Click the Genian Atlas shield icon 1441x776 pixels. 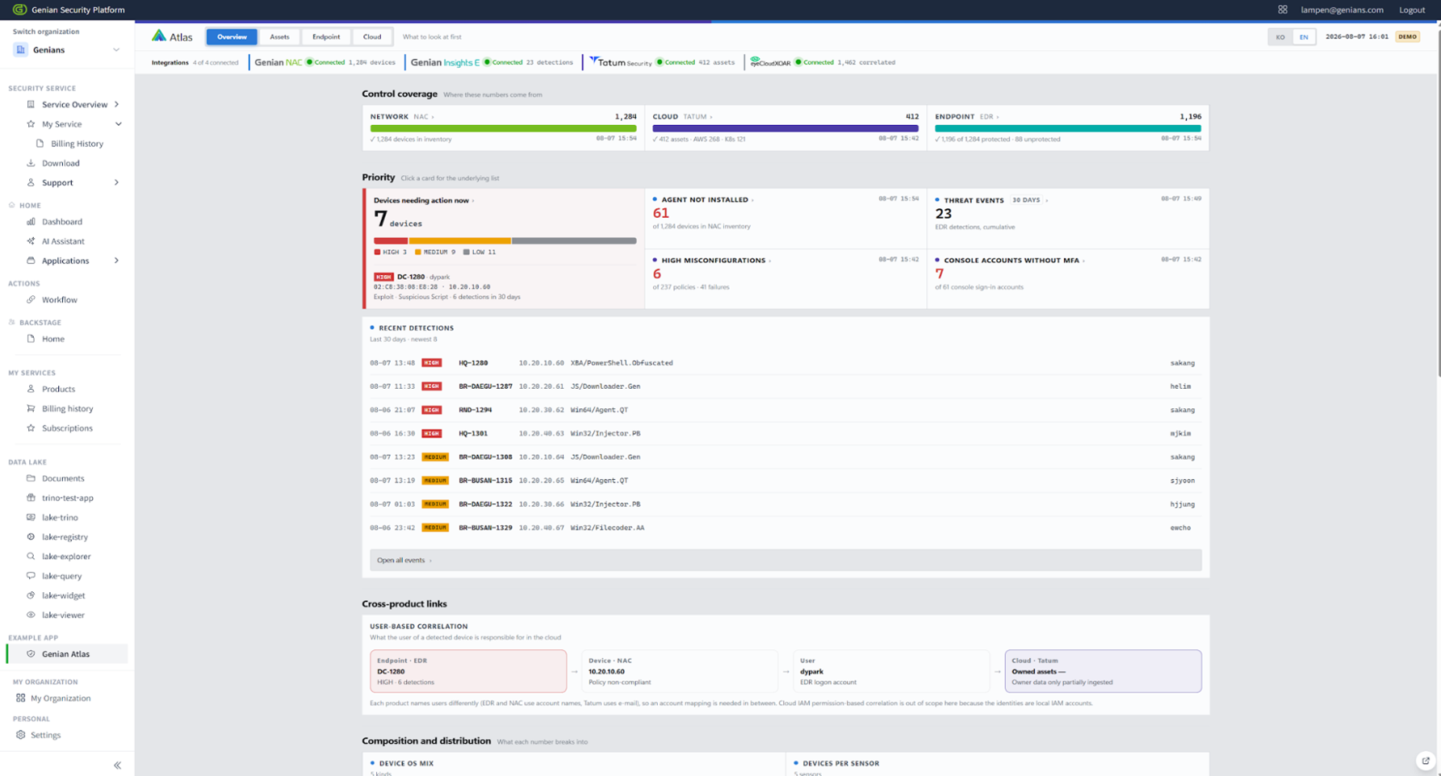pos(31,654)
